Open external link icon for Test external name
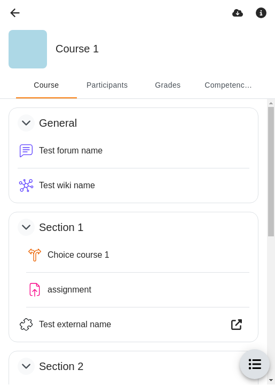 coord(237,325)
